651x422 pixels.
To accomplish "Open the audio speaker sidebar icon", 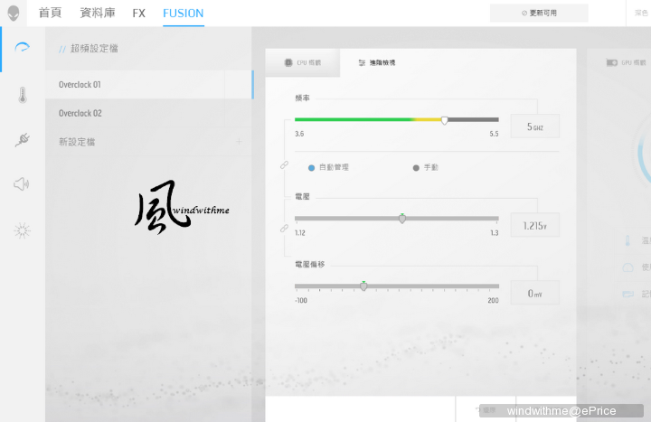I will click(x=22, y=183).
